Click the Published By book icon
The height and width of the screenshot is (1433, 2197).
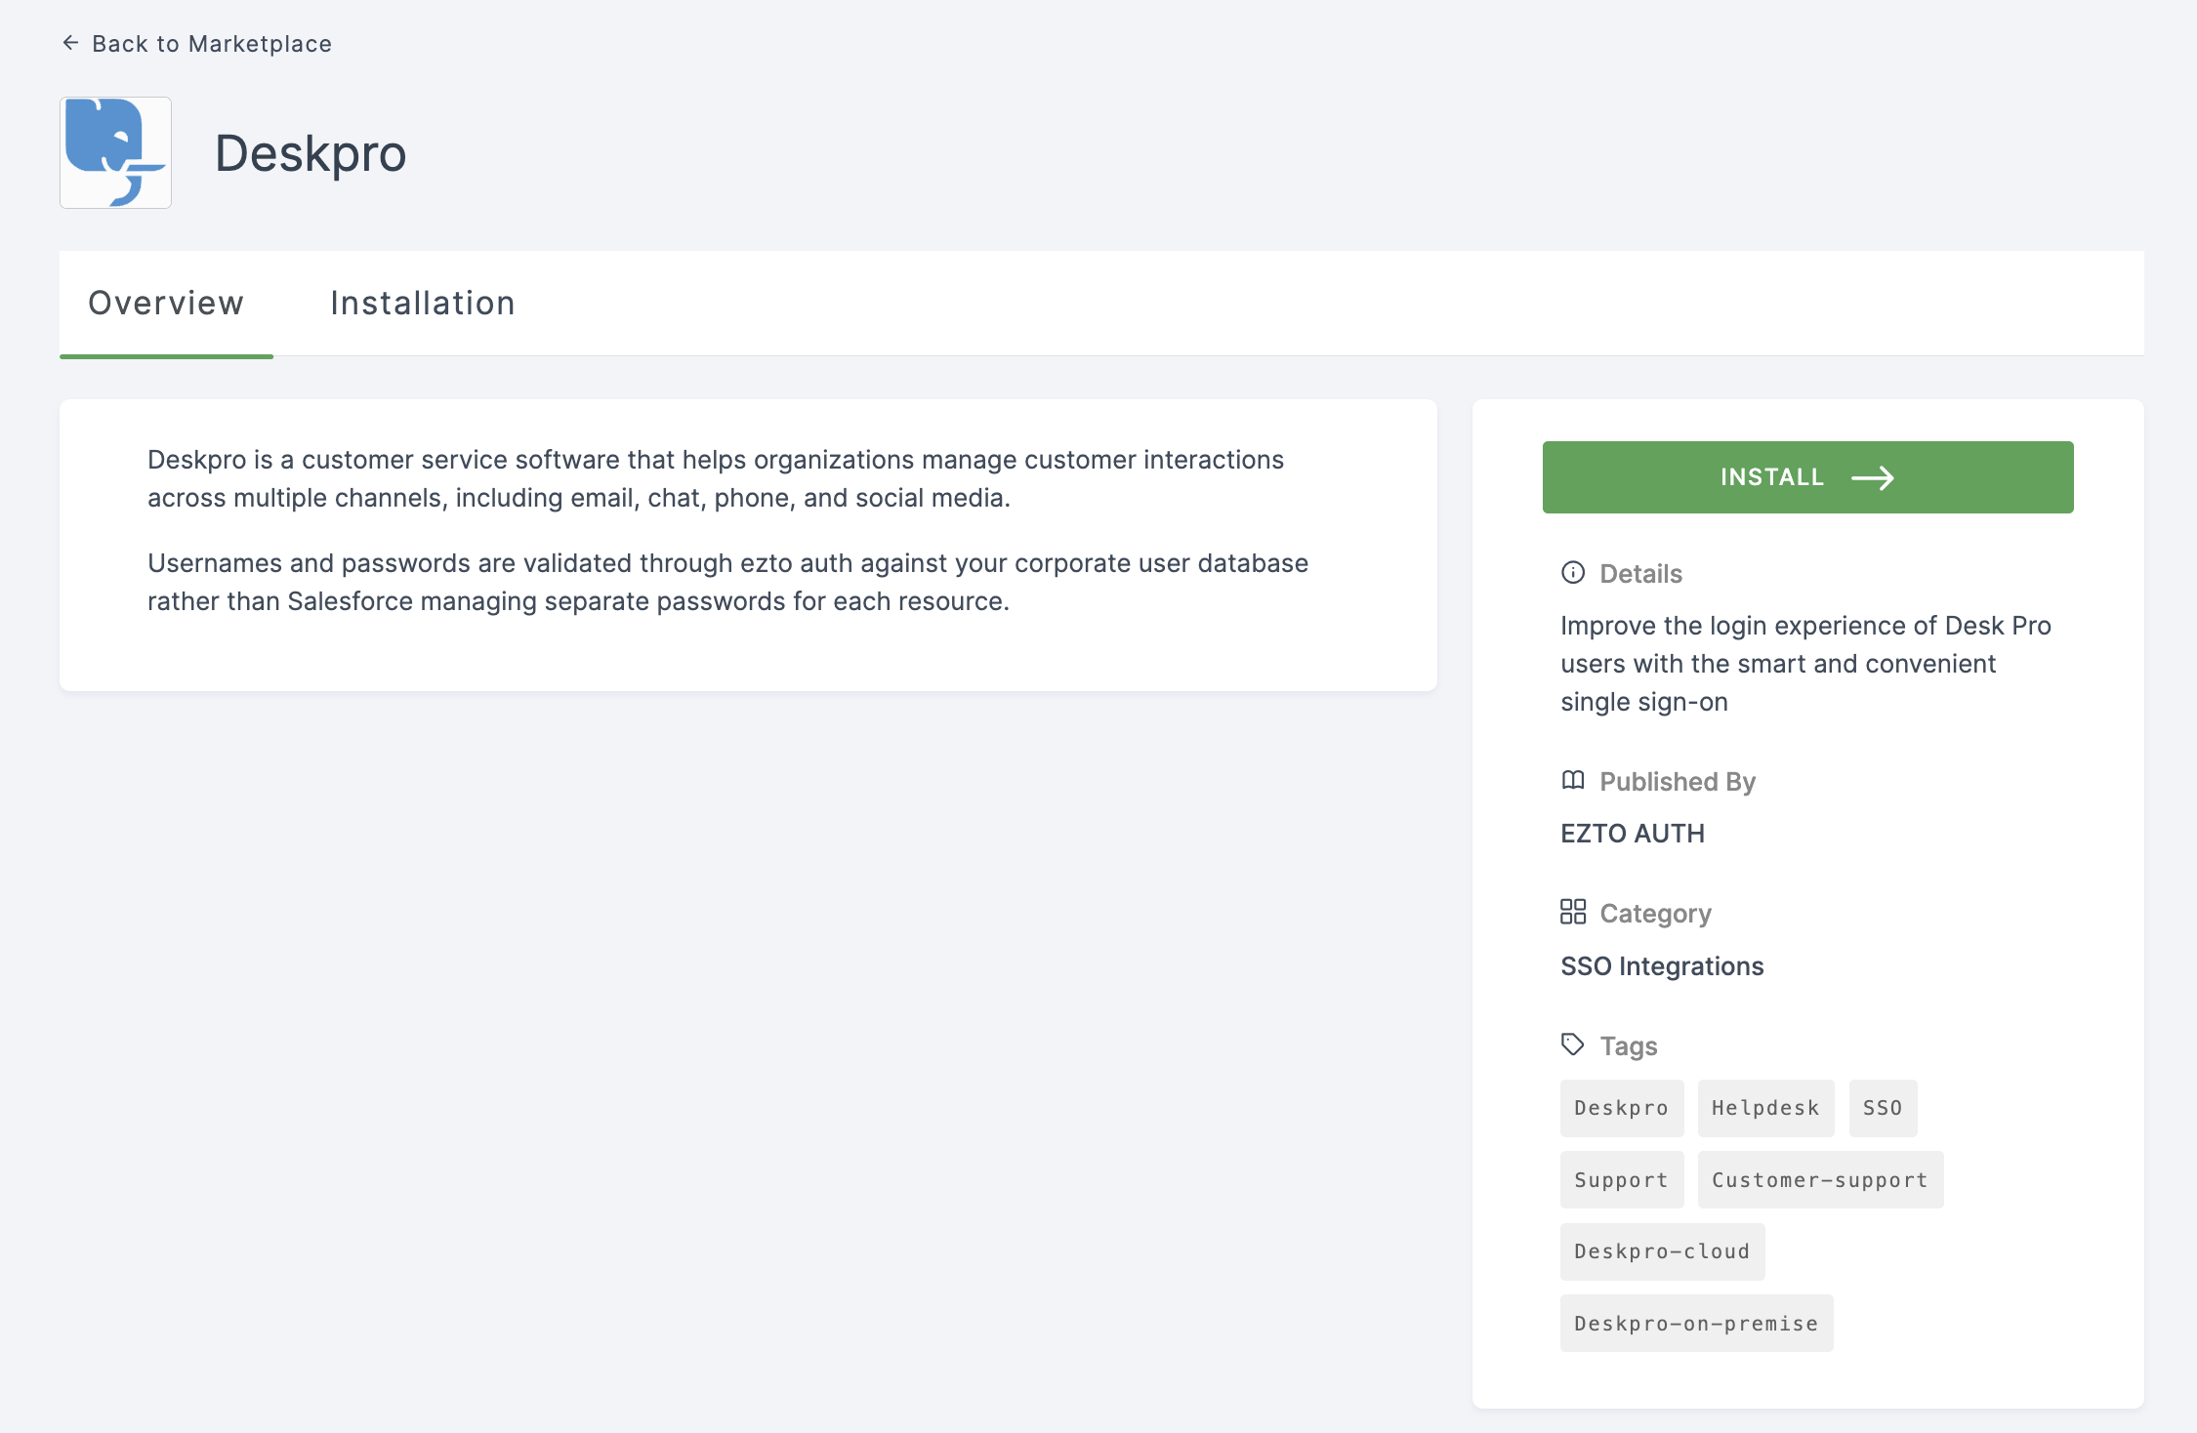click(x=1573, y=780)
